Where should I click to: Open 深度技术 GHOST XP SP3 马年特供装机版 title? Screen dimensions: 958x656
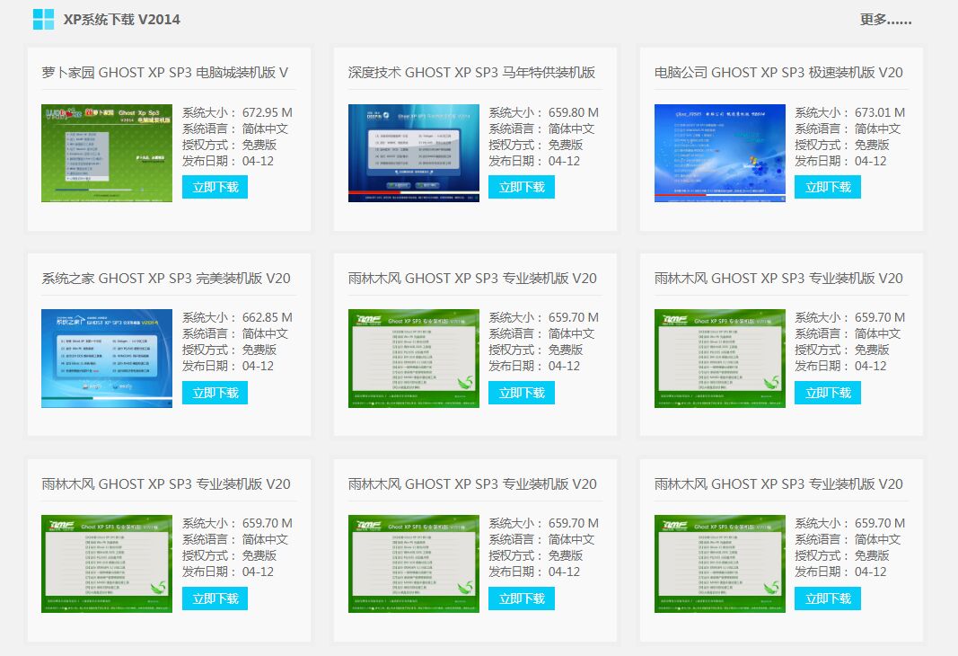click(x=471, y=73)
